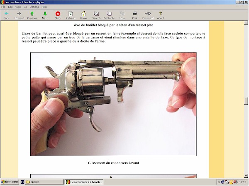Click the vertical scrollbar thumb
The height and width of the screenshot is (186, 249).
click(x=246, y=101)
